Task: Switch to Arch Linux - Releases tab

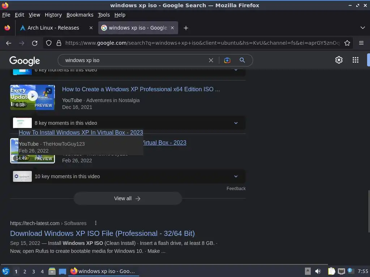Action: coord(53,28)
